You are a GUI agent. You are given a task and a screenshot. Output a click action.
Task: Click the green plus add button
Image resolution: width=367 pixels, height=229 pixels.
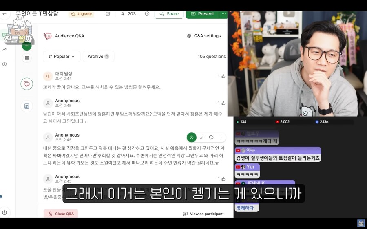pyautogui.click(x=27, y=46)
